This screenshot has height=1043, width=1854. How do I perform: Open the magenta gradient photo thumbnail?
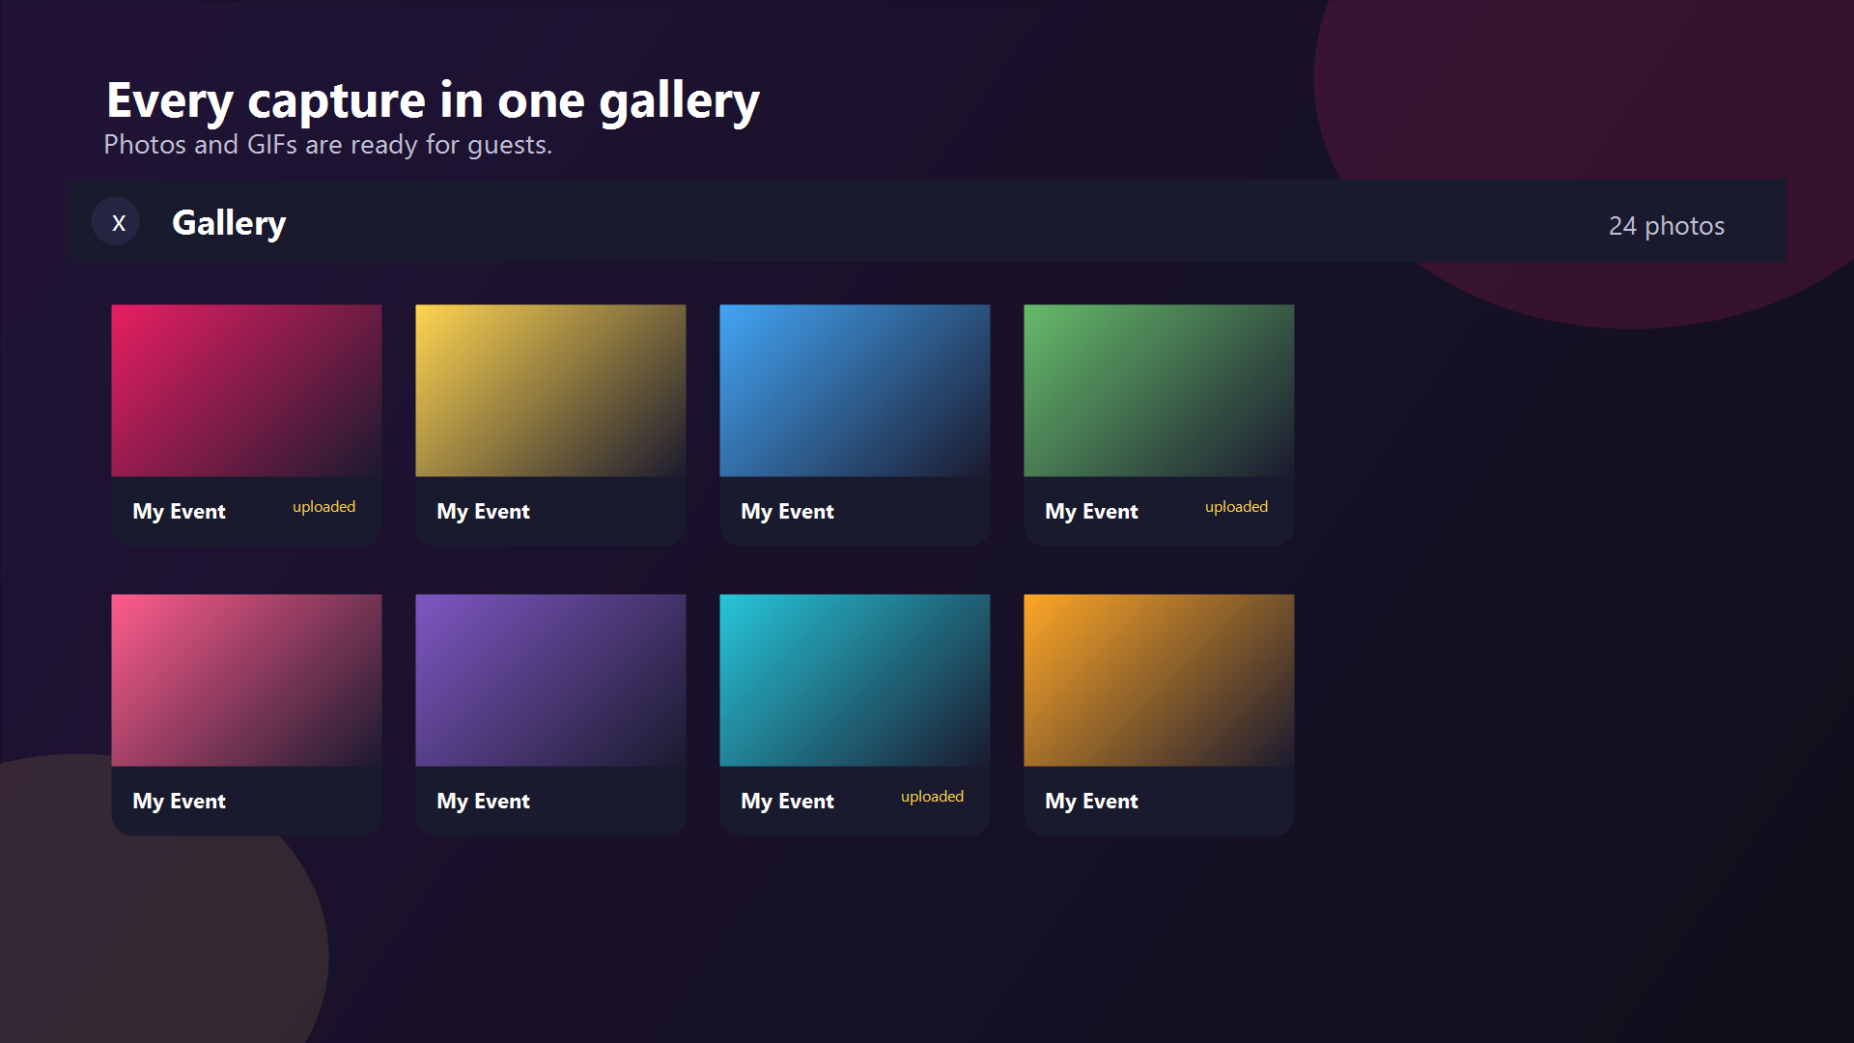click(x=246, y=390)
